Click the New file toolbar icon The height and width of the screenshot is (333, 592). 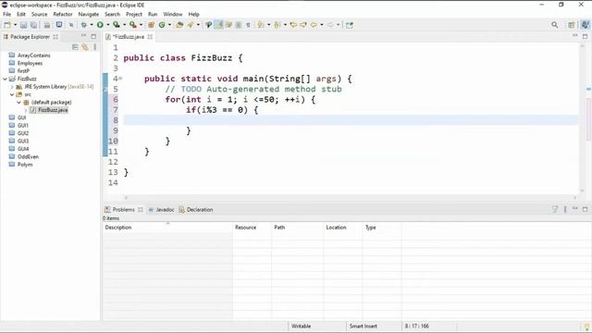pyautogui.click(x=7, y=25)
